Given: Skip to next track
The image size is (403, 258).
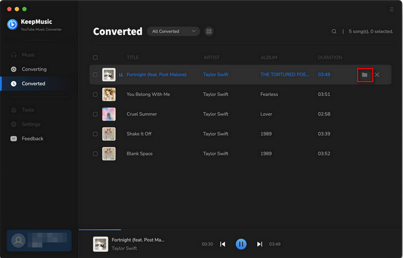Looking at the screenshot, I should [x=259, y=244].
